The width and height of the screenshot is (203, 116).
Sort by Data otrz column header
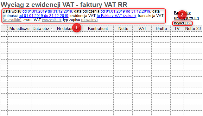43,28
